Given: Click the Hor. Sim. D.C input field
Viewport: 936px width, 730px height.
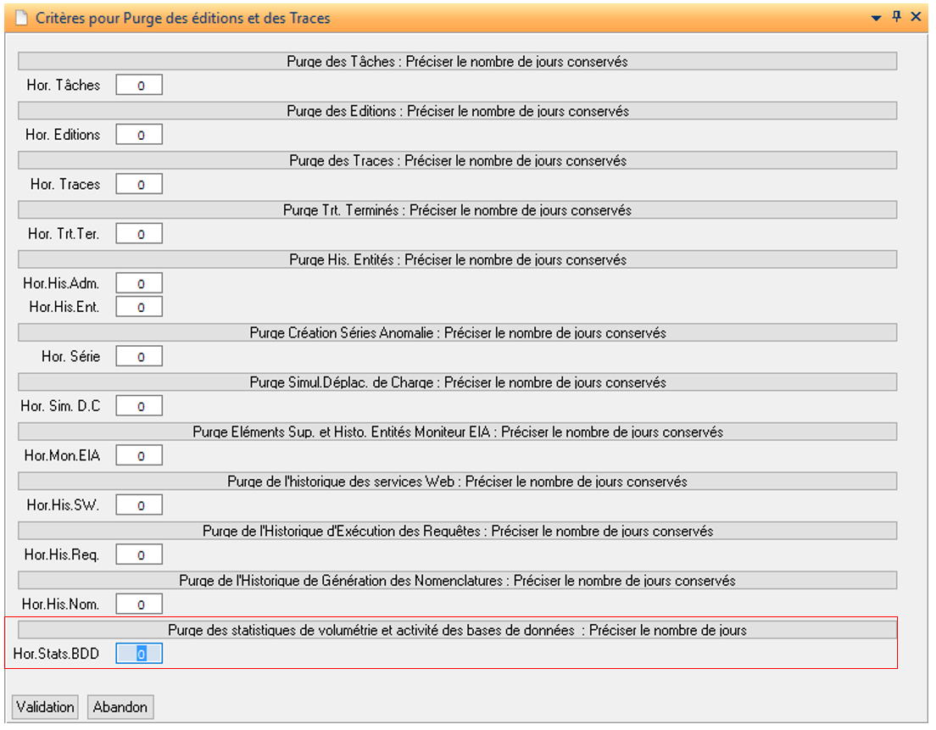Looking at the screenshot, I should 139,406.
